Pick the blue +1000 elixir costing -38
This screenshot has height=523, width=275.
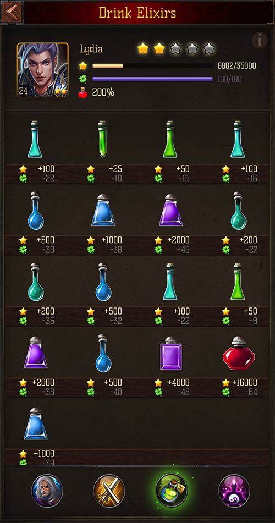coord(103,210)
